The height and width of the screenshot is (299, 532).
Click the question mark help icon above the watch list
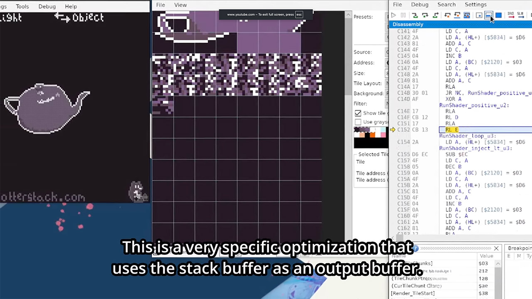[x=415, y=248]
